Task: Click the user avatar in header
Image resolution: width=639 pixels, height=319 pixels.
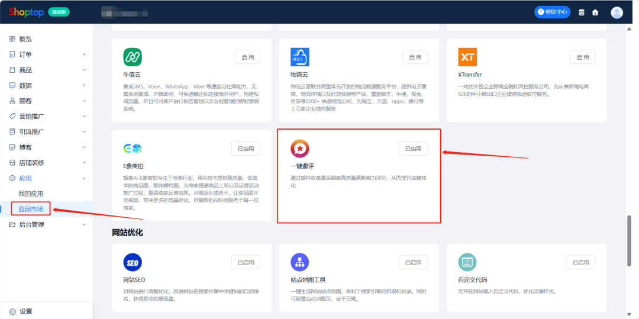Action: tap(617, 12)
